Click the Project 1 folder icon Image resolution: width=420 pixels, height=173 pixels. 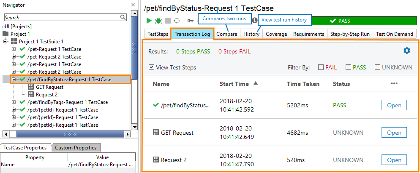coord(5,34)
